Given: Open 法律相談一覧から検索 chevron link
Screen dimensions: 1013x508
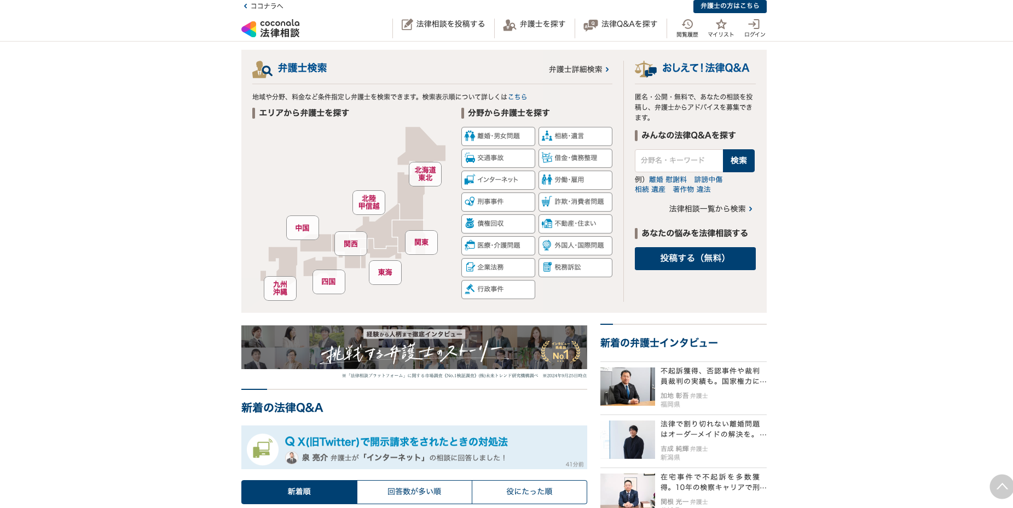Looking at the screenshot, I should 710,209.
